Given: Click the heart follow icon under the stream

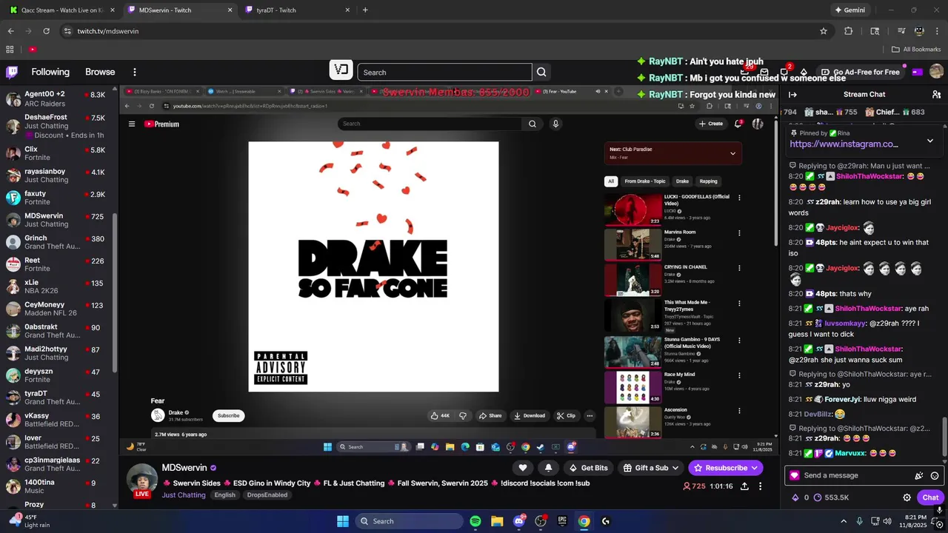Looking at the screenshot, I should point(523,468).
